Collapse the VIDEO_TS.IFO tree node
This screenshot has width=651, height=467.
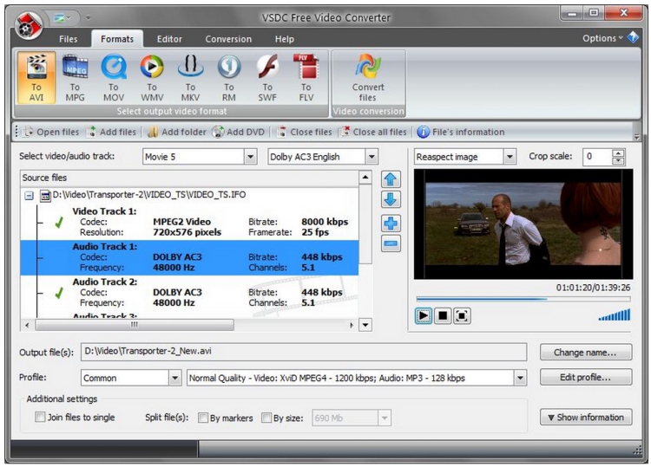click(29, 196)
